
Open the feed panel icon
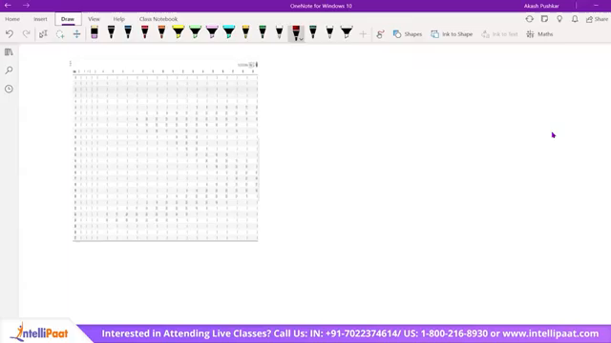tap(544, 19)
